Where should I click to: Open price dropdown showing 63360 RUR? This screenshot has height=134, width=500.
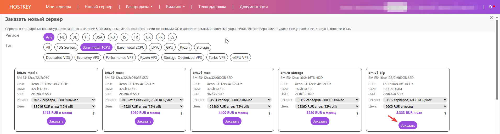327,106
